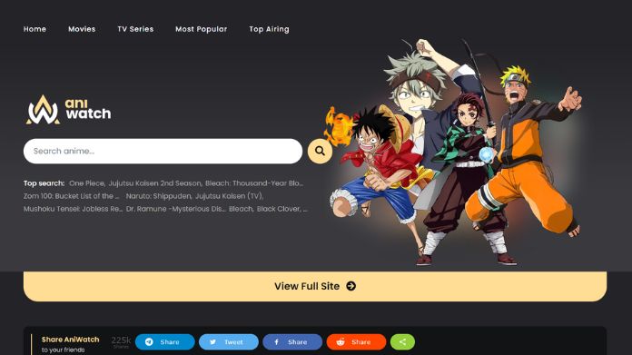Share AniWatch on the Facebook button
The height and width of the screenshot is (355, 632).
coord(292,341)
